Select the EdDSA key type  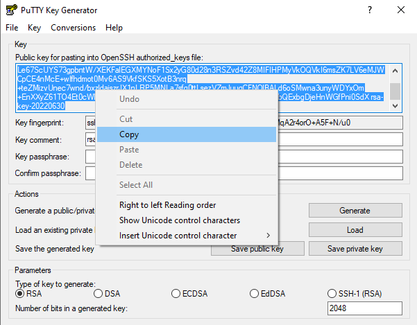(268, 294)
